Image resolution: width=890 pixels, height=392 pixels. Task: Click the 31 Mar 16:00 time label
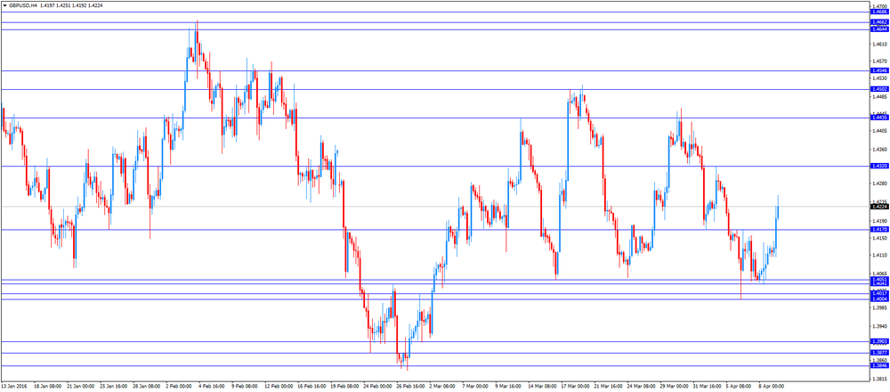(x=706, y=385)
